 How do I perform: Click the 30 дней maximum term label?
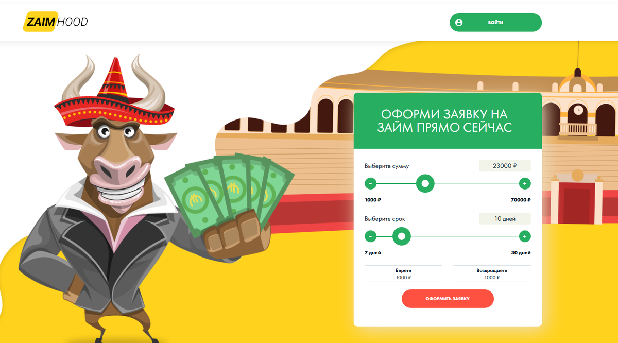point(521,253)
